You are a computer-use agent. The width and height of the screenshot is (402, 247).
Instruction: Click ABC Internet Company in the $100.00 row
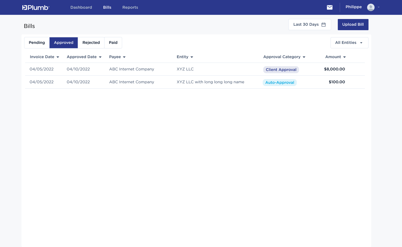[x=131, y=82]
